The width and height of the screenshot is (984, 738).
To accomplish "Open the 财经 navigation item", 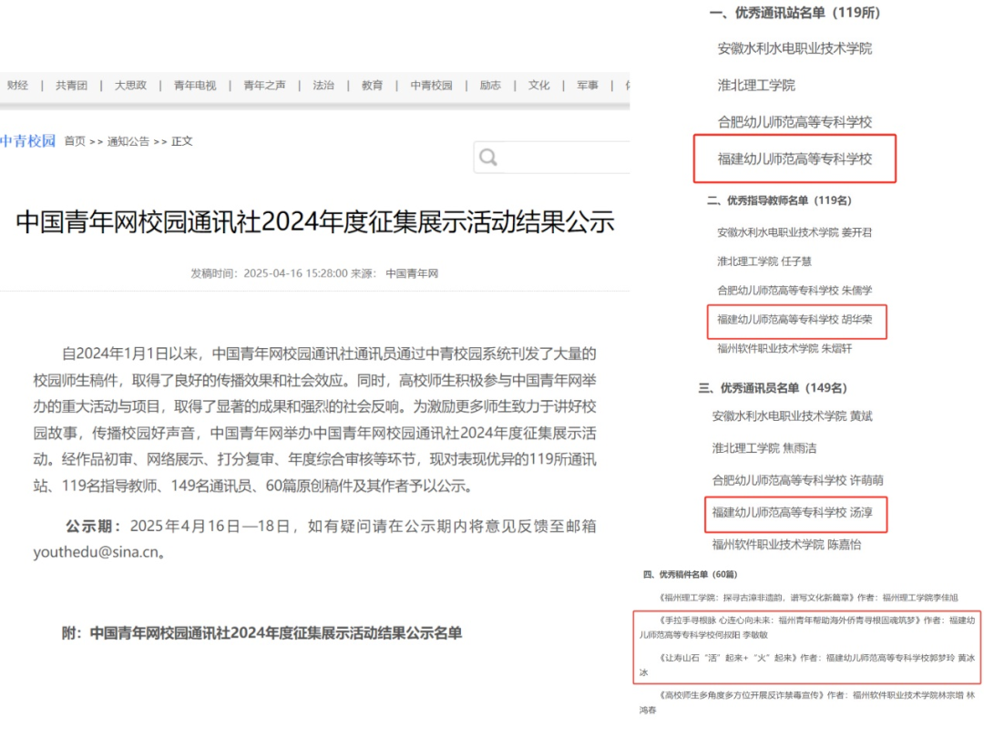I will [x=17, y=86].
